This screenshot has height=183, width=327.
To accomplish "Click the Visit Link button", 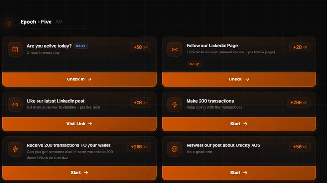I will coord(79,124).
